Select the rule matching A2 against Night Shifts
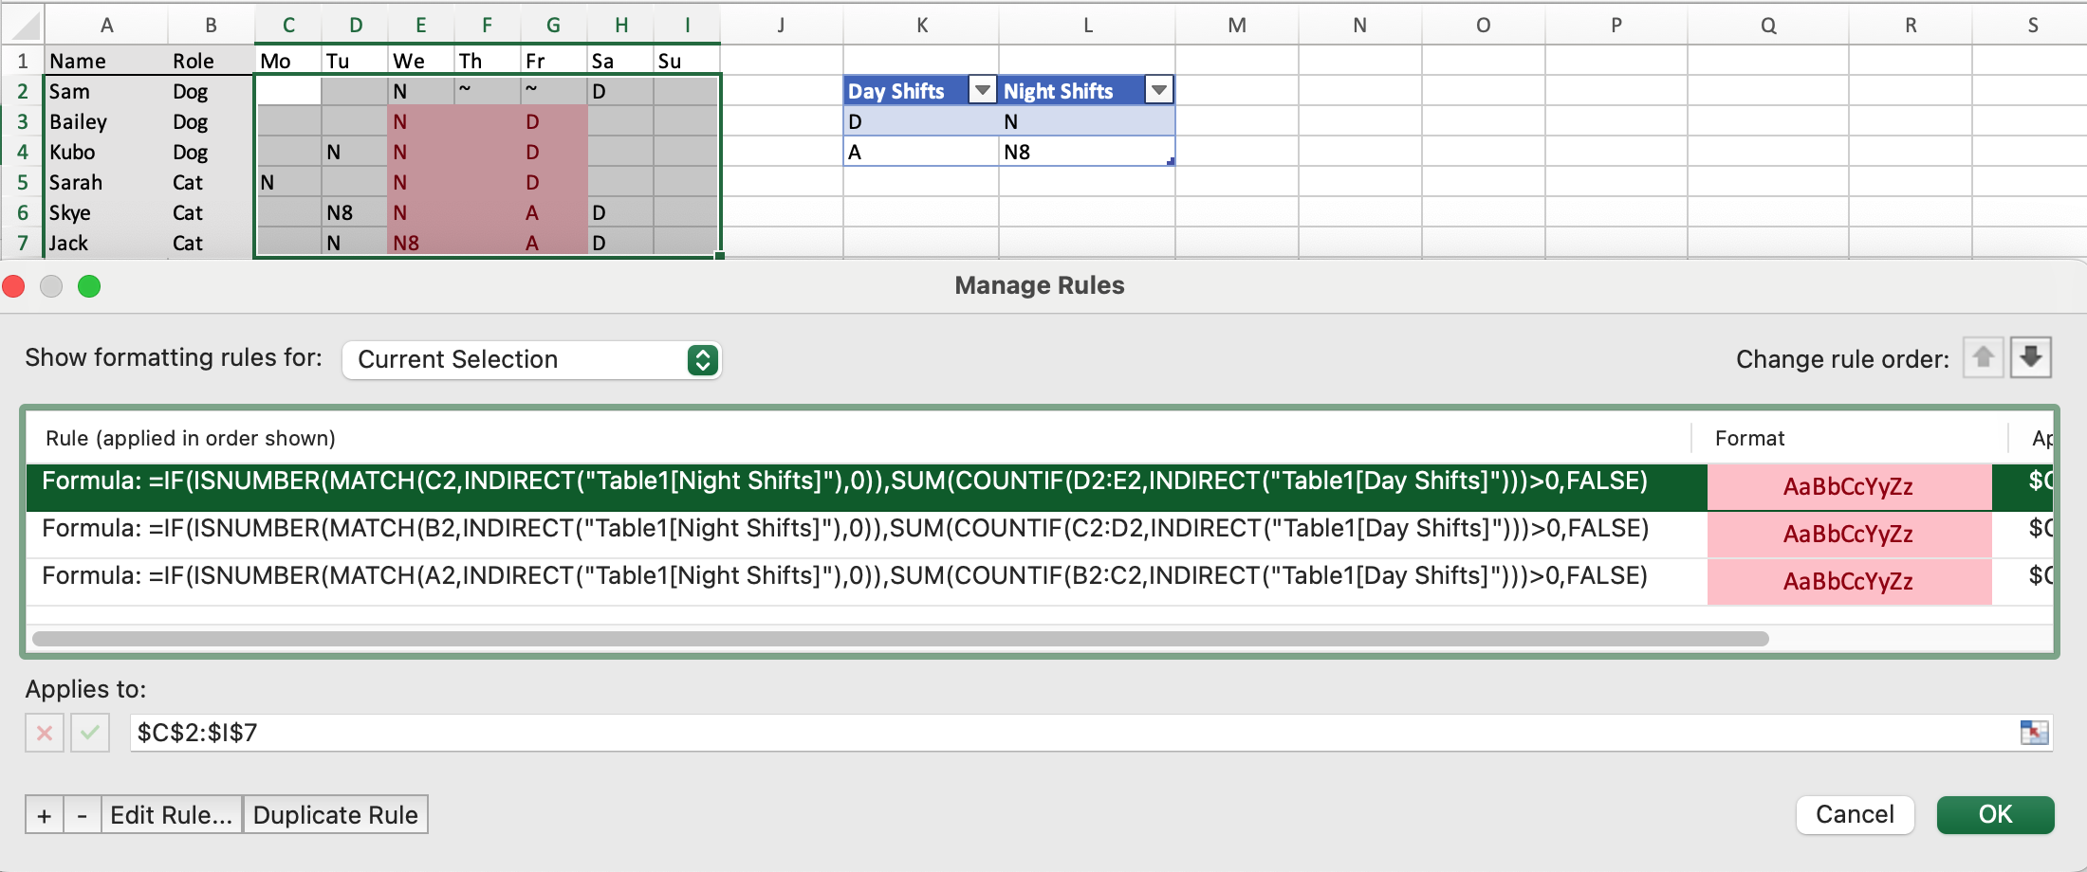The height and width of the screenshot is (872, 2087). pyautogui.click(x=865, y=582)
